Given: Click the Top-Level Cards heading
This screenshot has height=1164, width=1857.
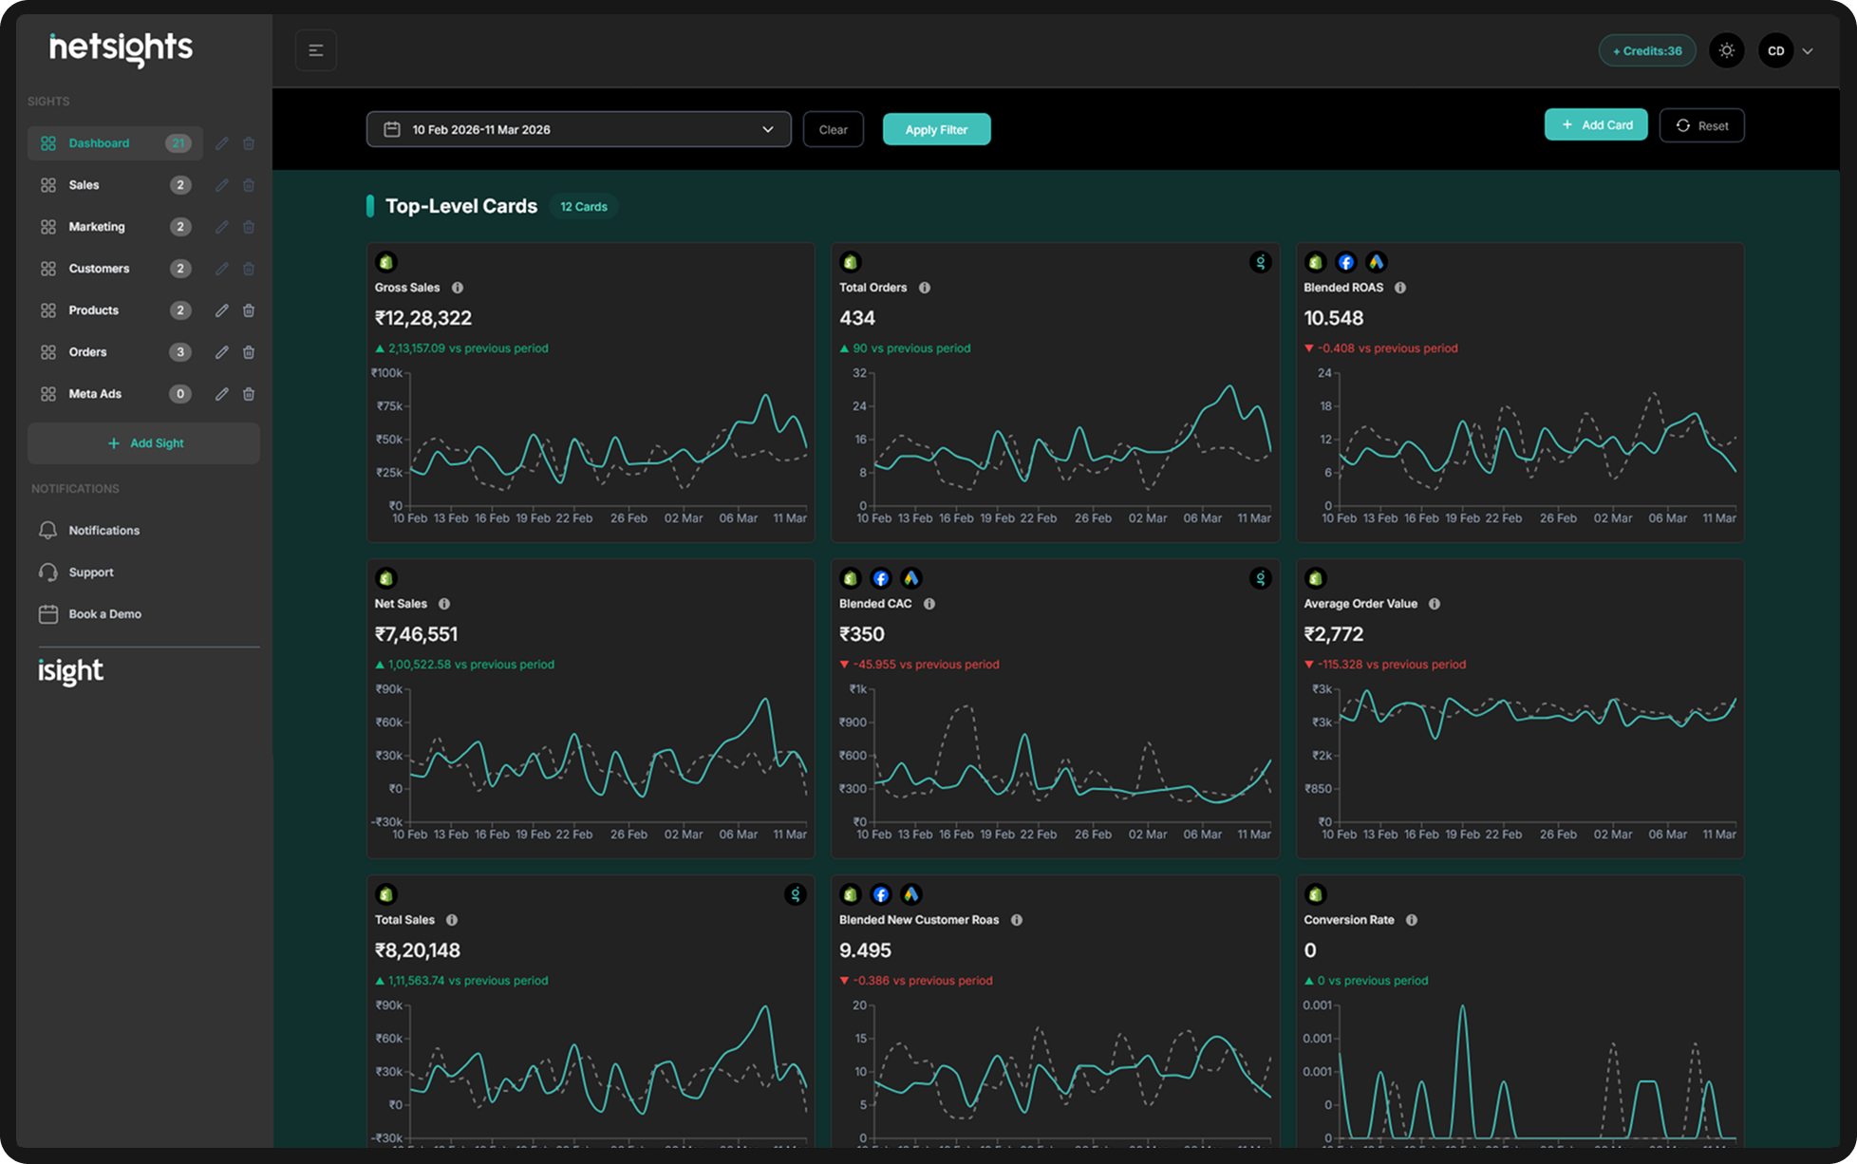Looking at the screenshot, I should pyautogui.click(x=461, y=206).
